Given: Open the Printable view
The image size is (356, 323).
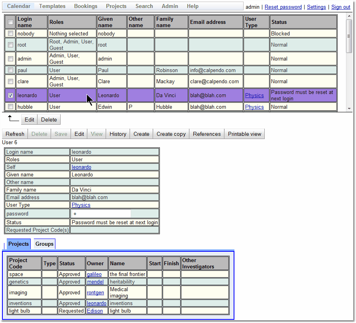Looking at the screenshot, I should (x=244, y=134).
